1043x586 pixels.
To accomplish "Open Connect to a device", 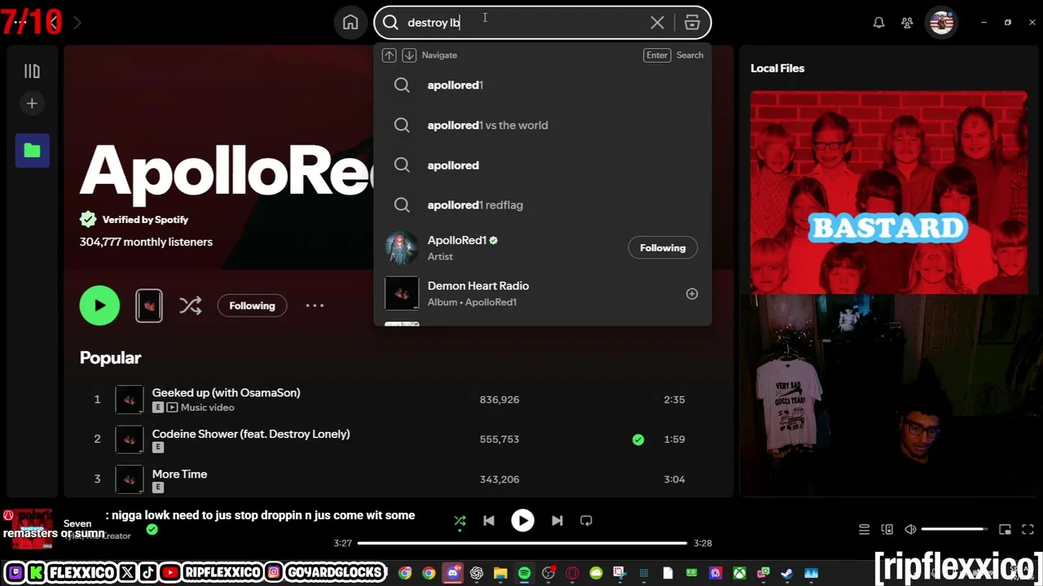I will tap(887, 530).
